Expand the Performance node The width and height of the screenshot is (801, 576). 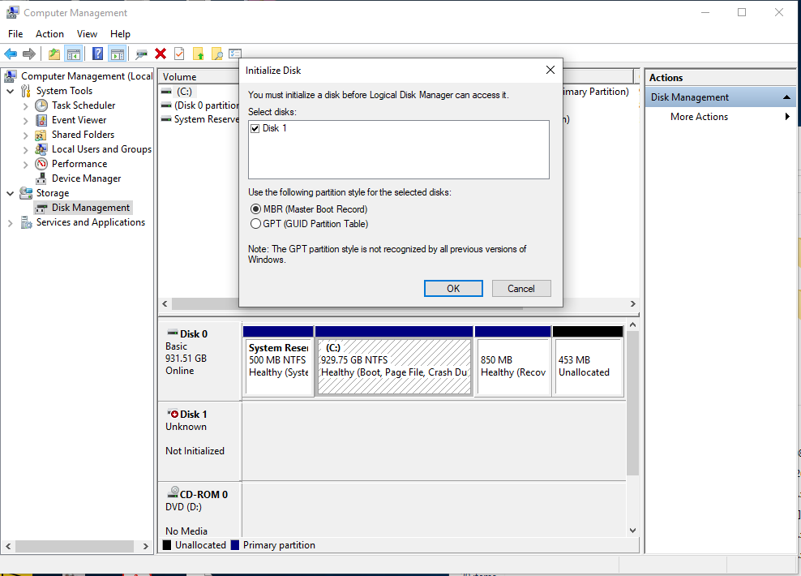coord(26,165)
